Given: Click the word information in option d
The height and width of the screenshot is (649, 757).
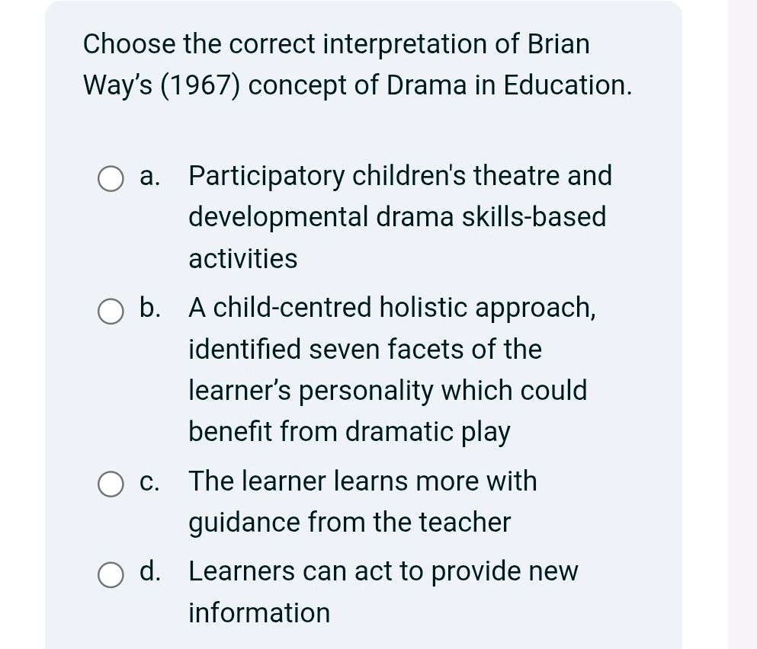Looking at the screenshot, I should coord(258,612).
